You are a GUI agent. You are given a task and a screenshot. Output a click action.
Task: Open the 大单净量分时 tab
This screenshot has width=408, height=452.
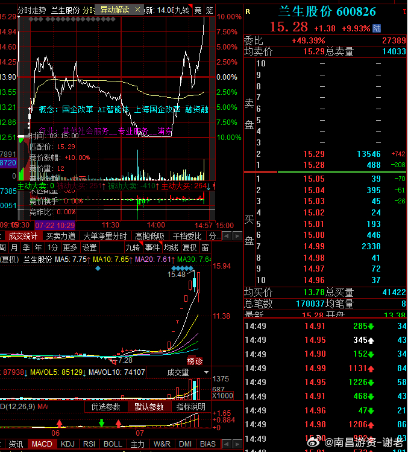point(105,236)
